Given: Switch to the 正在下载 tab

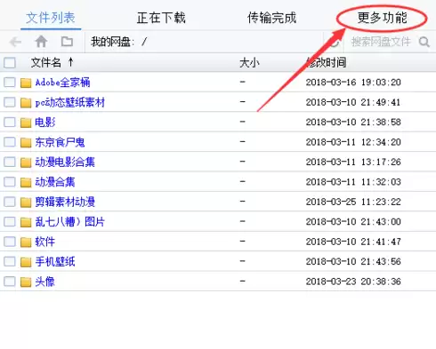Looking at the screenshot, I should 161,18.
